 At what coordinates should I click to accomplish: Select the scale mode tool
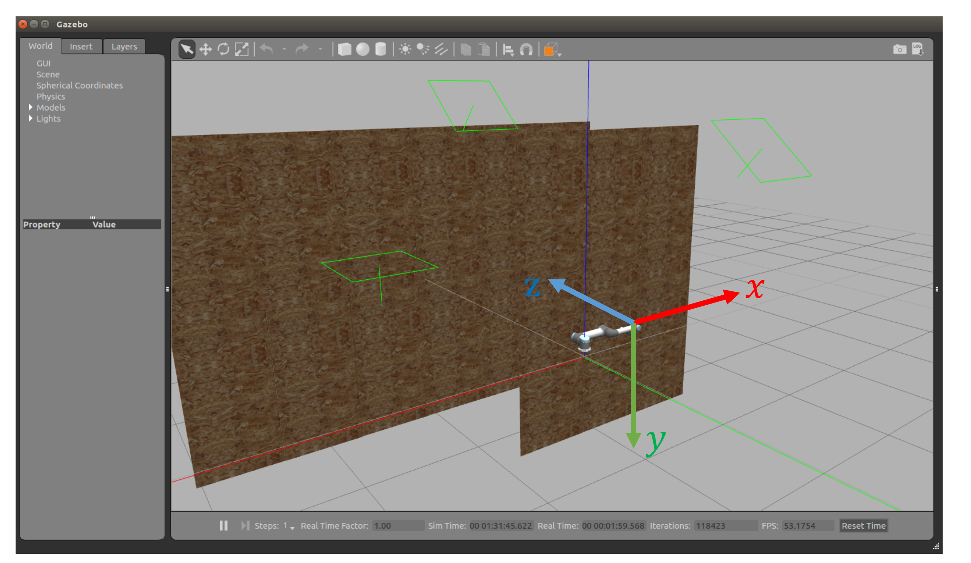coord(242,49)
